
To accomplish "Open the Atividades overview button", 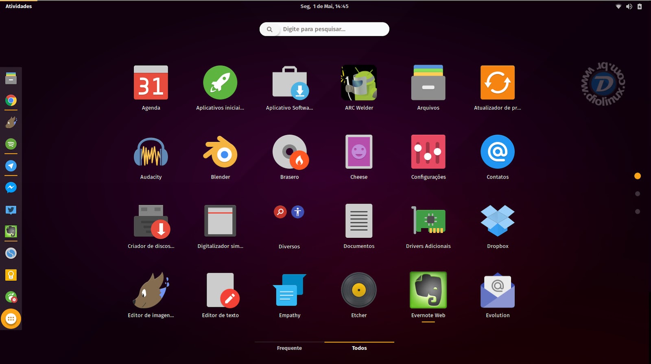I will pyautogui.click(x=19, y=6).
